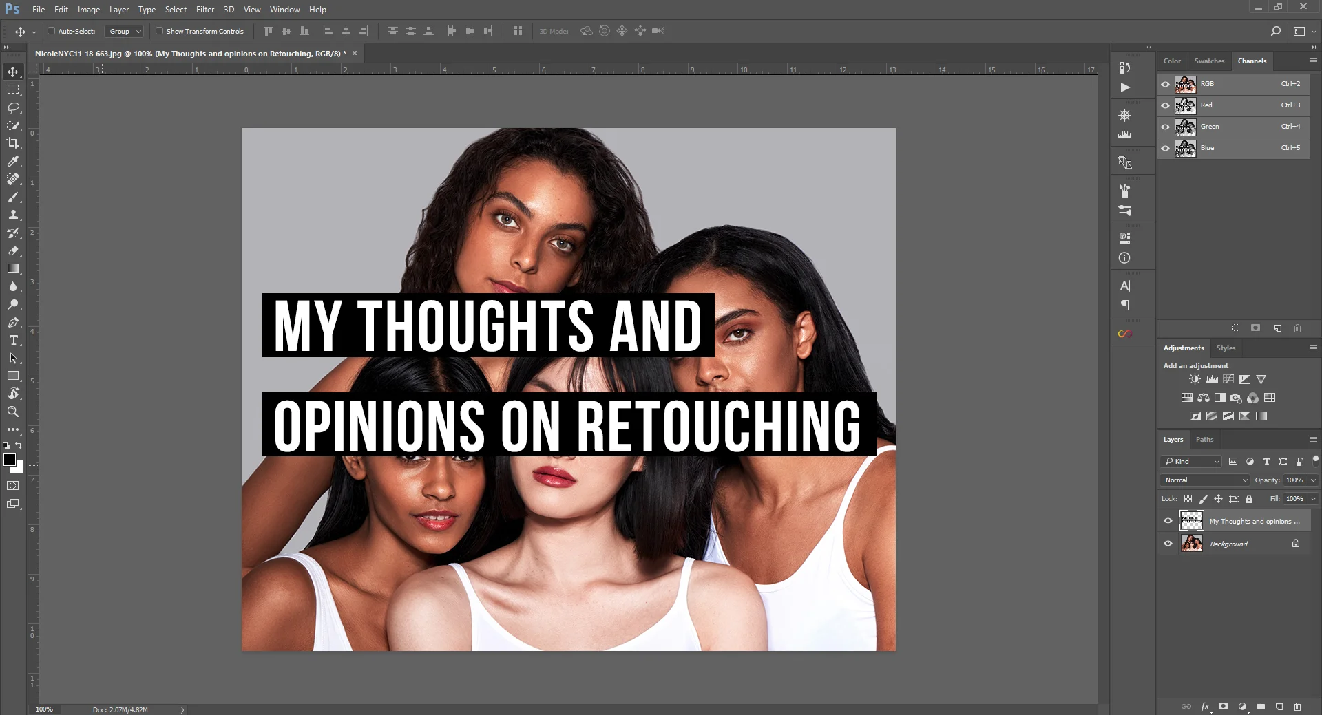Select the Brush tool
The width and height of the screenshot is (1322, 715).
click(x=13, y=197)
